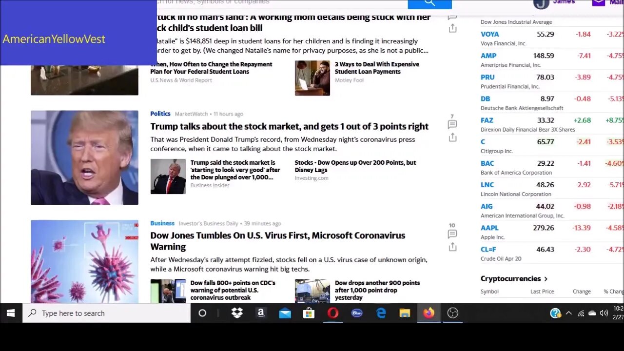Click the blue search magnifier button
The width and height of the screenshot is (624, 351).
429,4
